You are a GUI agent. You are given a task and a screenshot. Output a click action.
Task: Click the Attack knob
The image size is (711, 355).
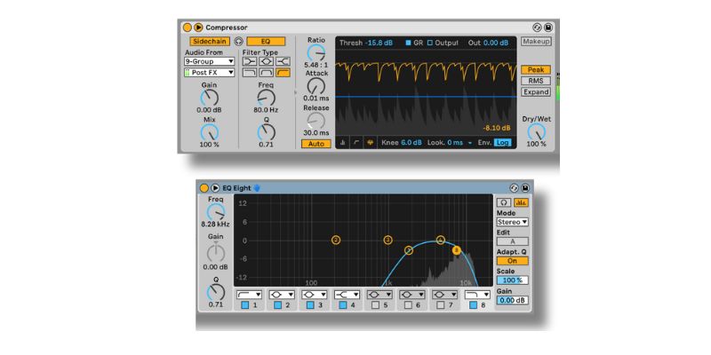point(316,86)
